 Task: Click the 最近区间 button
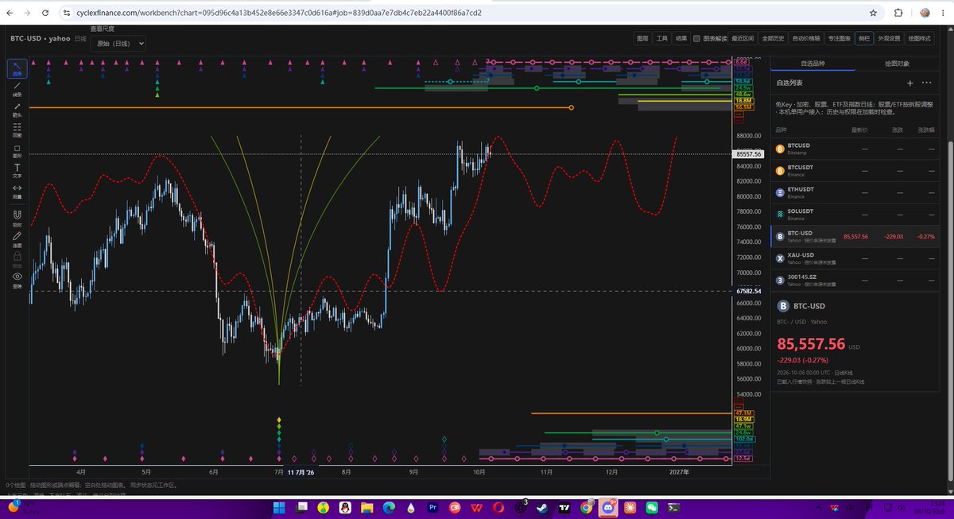click(x=743, y=38)
